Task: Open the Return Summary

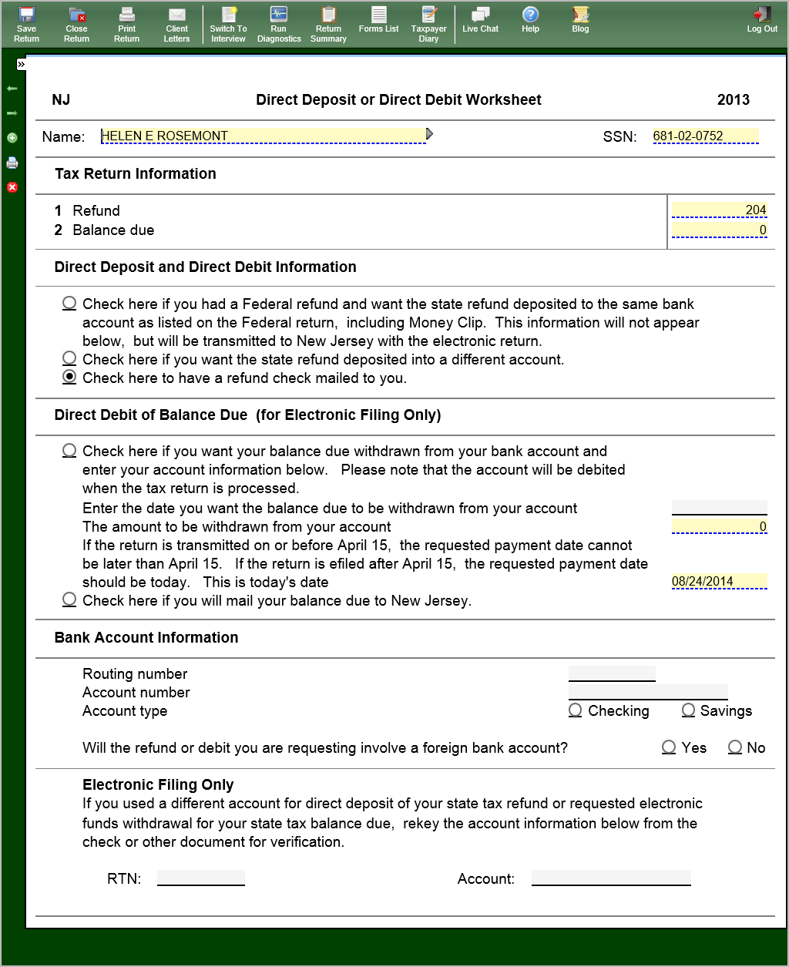Action: click(328, 24)
